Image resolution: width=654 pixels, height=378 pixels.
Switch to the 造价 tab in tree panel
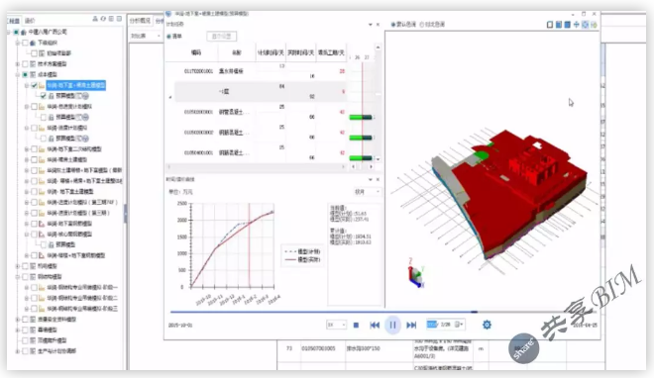(30, 21)
